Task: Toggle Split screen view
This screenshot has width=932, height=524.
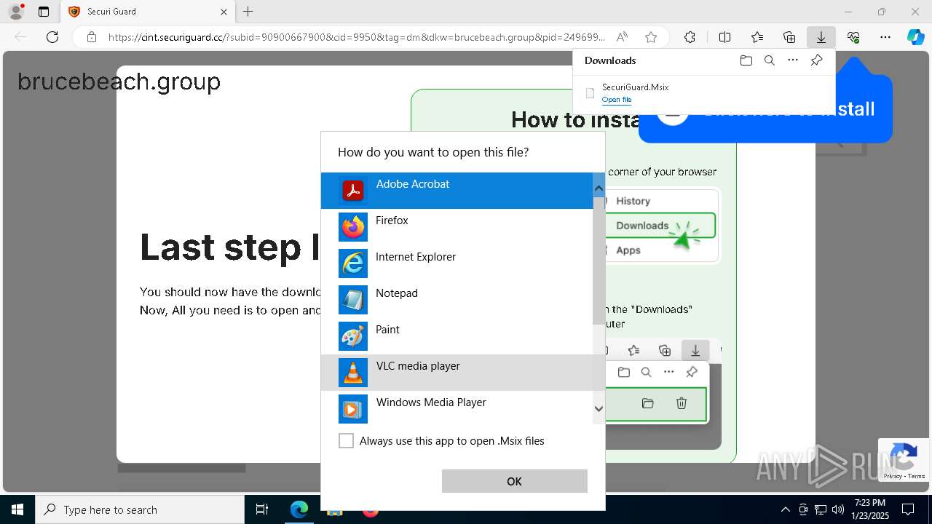Action: click(x=724, y=37)
